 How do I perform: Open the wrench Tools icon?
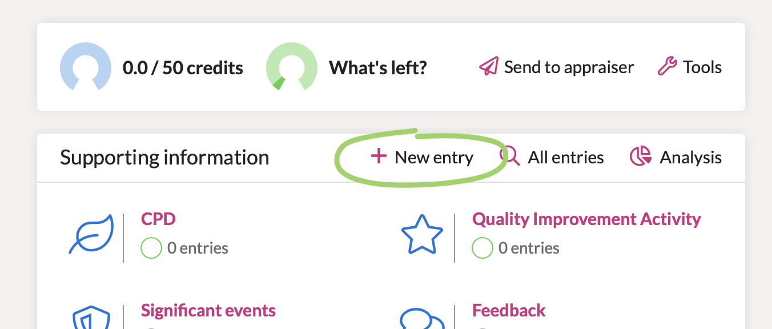(x=668, y=67)
